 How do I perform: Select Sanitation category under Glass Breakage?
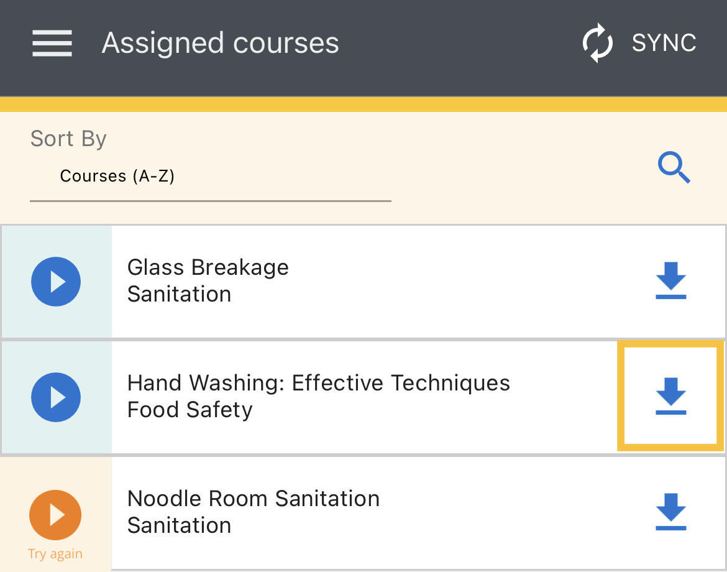179,294
